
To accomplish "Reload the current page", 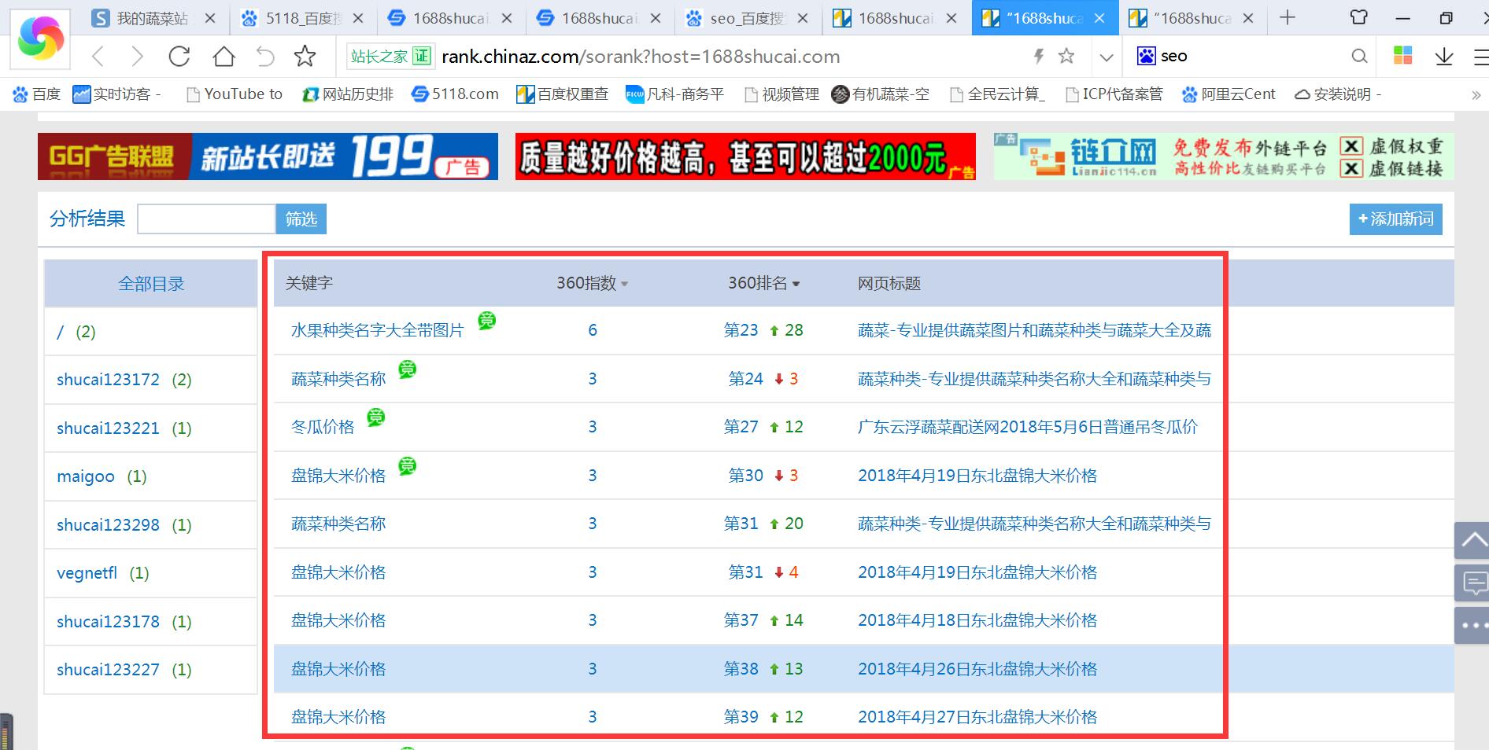I will click(179, 56).
